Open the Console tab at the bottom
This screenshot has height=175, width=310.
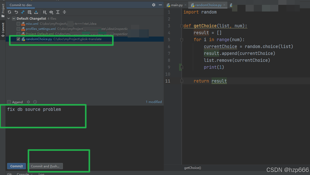23,173
